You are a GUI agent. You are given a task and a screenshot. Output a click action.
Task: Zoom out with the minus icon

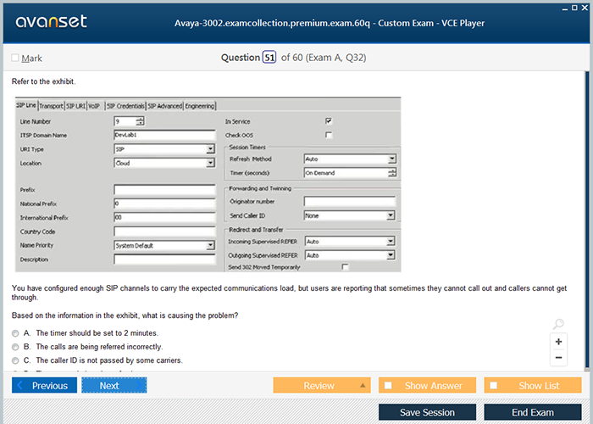(558, 357)
